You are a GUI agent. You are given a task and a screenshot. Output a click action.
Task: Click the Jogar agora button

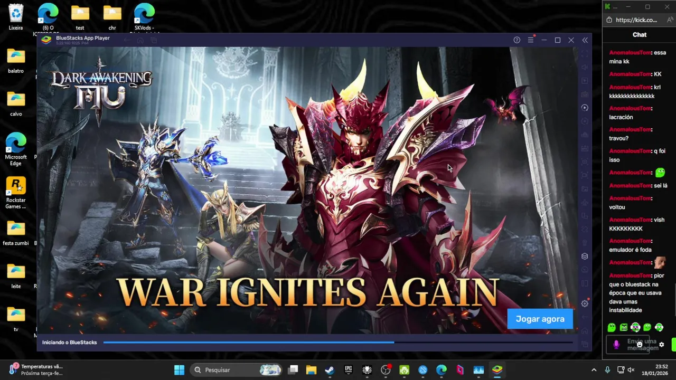point(540,319)
